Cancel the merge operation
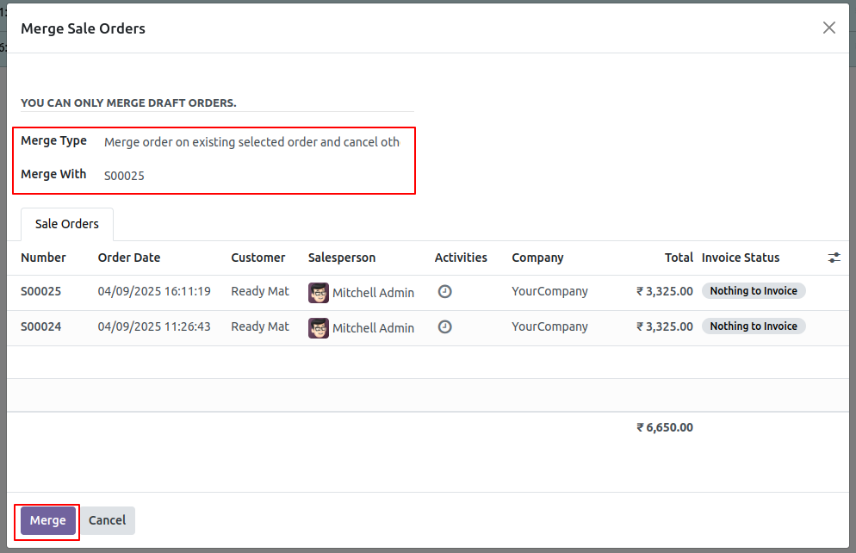 [107, 520]
